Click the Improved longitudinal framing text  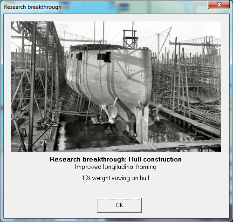pyautogui.click(x=116, y=167)
